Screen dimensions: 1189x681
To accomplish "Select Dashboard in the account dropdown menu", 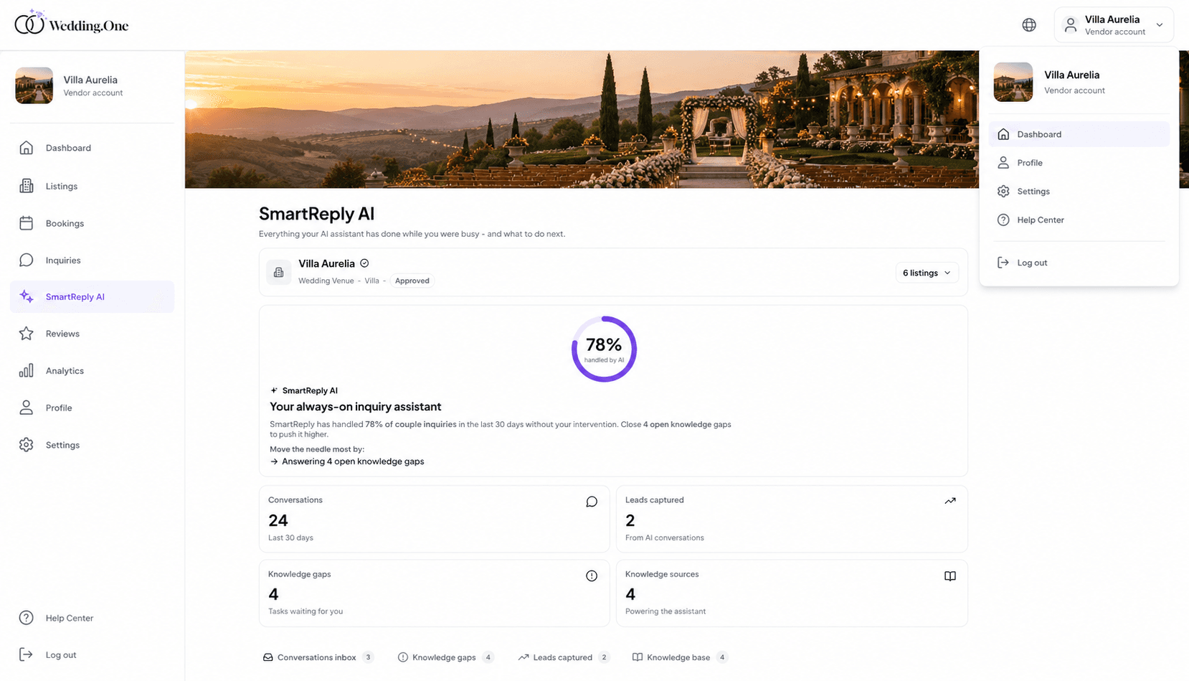I will point(1079,134).
